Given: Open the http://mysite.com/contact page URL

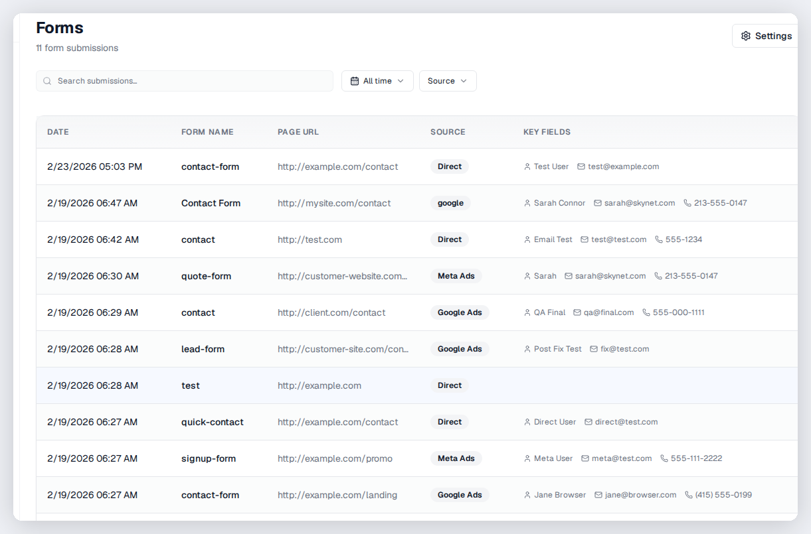Looking at the screenshot, I should (x=334, y=203).
